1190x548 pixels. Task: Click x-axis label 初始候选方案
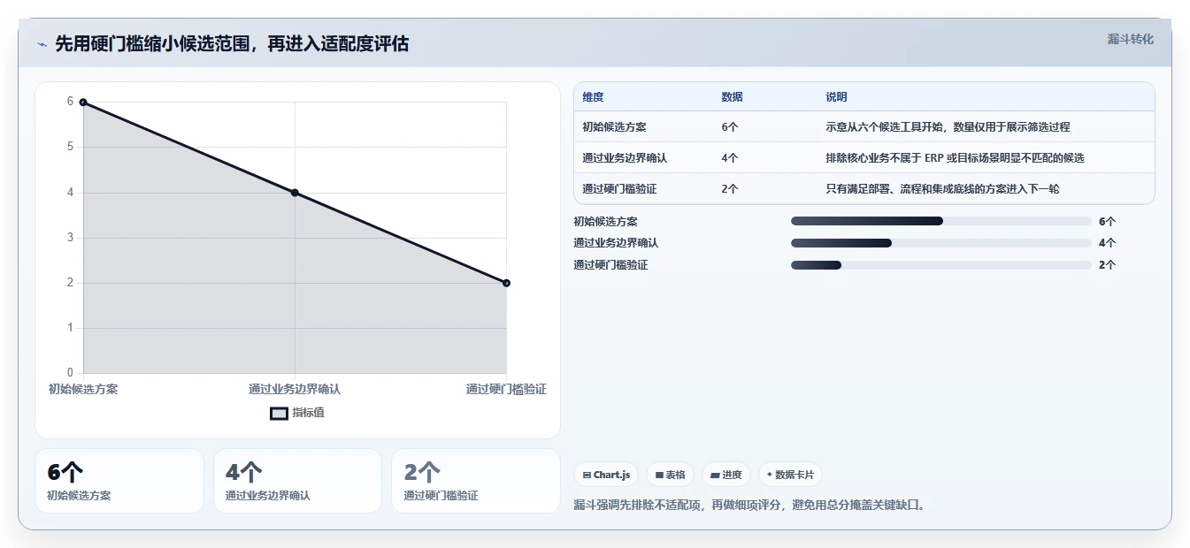pyautogui.click(x=83, y=389)
